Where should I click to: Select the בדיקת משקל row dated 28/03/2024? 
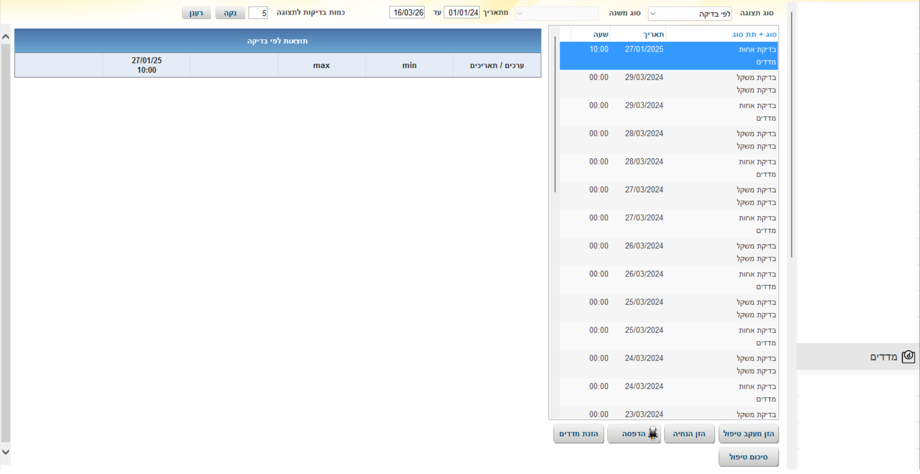[668, 140]
